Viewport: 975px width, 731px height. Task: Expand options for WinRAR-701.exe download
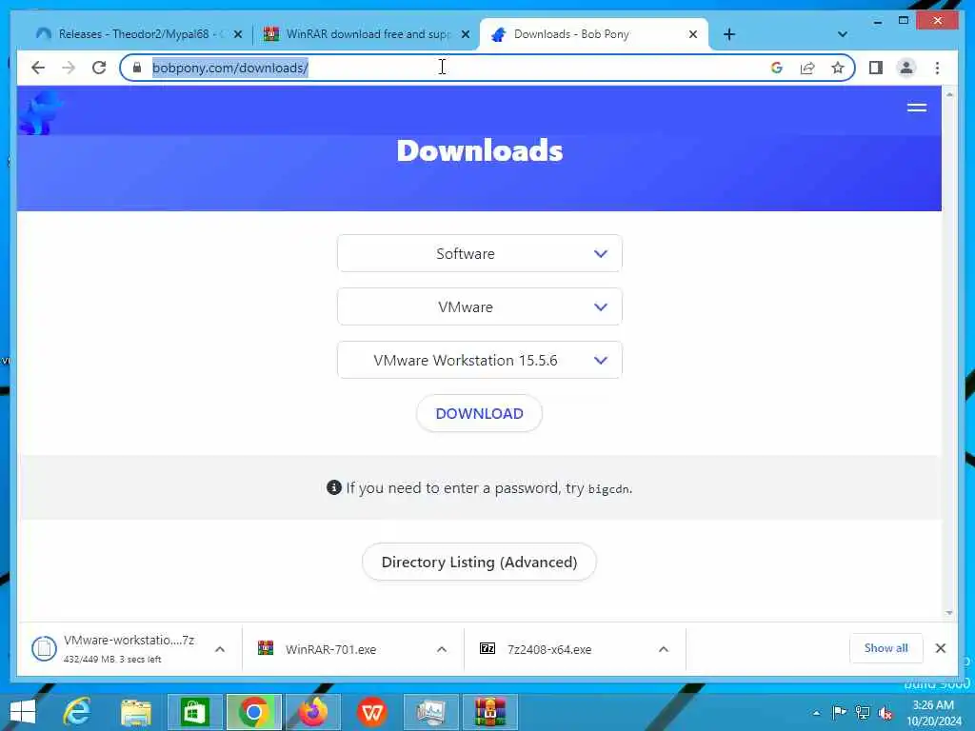tap(442, 649)
